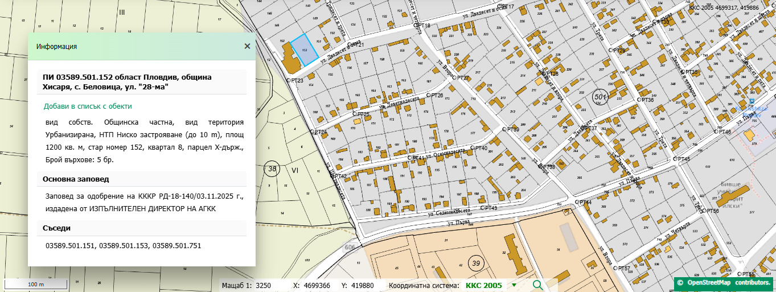Click the PT24 survey point marker
776x292 pixels.
[311, 131]
